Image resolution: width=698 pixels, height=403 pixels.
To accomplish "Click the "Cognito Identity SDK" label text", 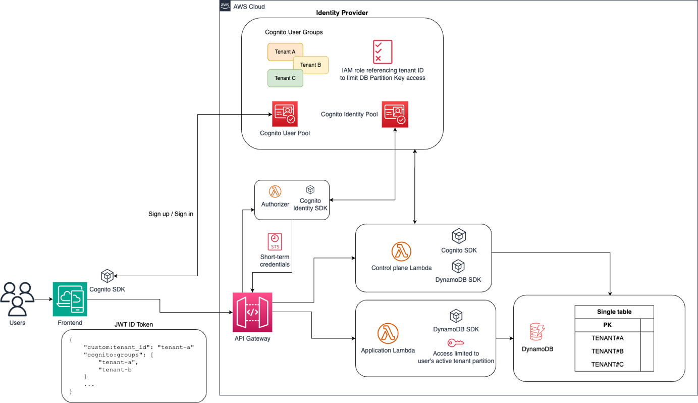I will point(310,205).
